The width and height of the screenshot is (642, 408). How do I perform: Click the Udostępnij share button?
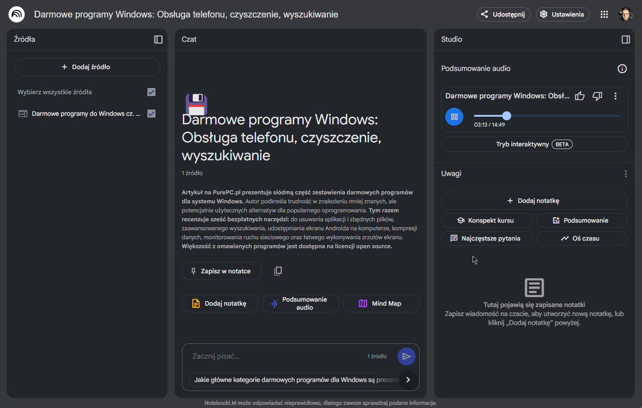503,14
